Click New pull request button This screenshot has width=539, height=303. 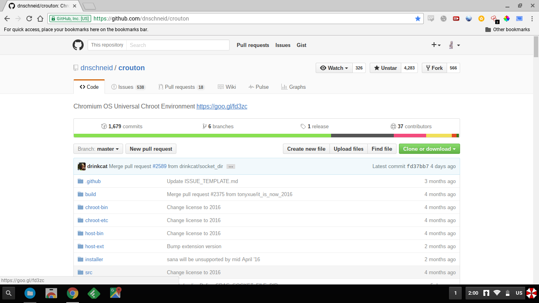coord(151,149)
